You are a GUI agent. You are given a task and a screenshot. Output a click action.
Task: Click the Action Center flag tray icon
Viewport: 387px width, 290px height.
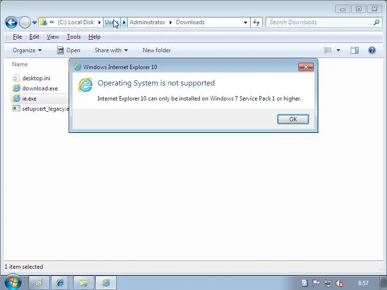click(316, 283)
